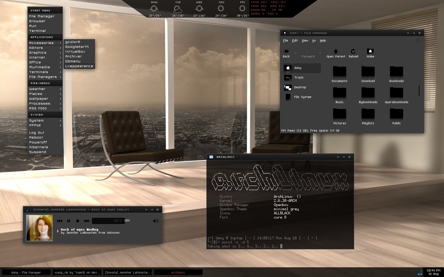Open the Download folder
This screenshot has height=277, width=444.
[368, 74]
